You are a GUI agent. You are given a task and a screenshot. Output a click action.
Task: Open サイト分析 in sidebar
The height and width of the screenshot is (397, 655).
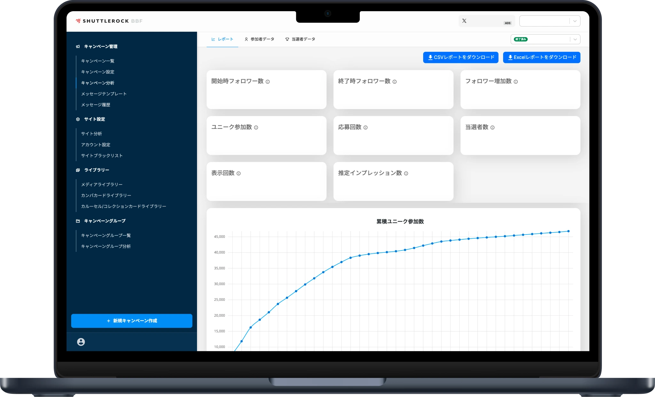click(91, 134)
